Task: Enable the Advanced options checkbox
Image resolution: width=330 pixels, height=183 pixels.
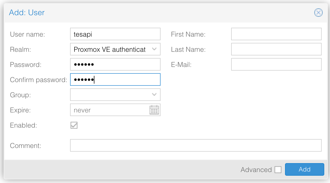Action: pyautogui.click(x=278, y=170)
